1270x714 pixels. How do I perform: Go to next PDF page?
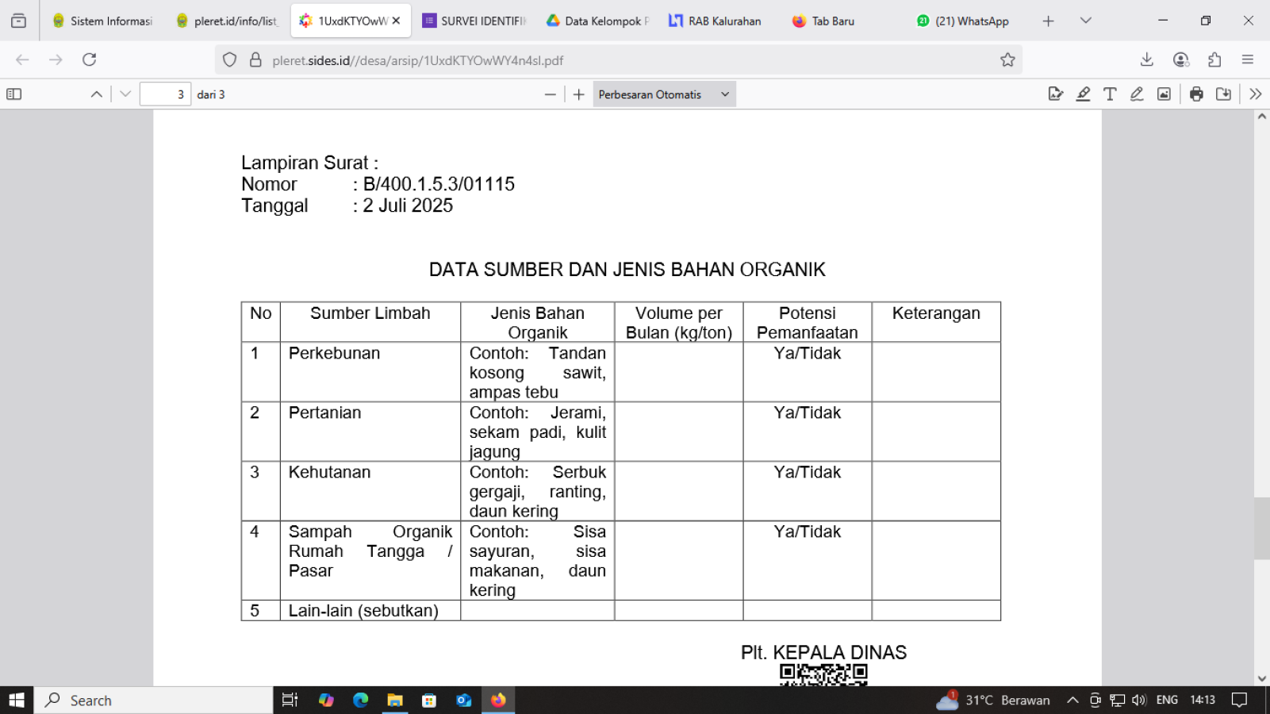pos(125,94)
